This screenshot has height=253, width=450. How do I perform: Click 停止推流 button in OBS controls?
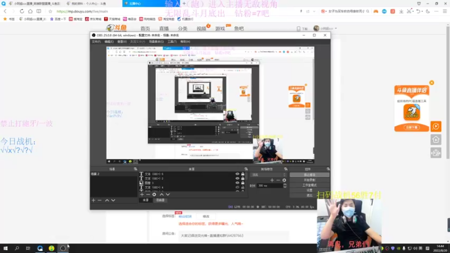[x=309, y=175]
